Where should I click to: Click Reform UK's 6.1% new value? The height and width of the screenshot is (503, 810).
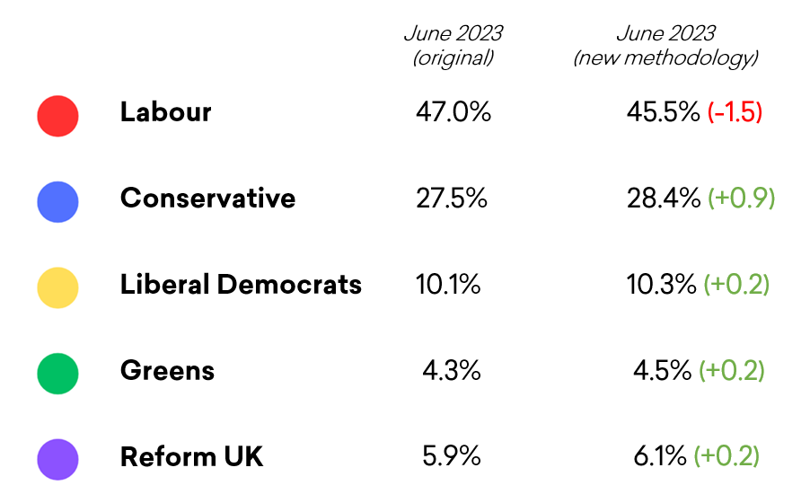pos(660,456)
